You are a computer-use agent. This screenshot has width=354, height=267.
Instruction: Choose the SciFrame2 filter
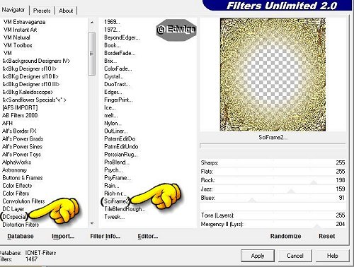[116, 201]
